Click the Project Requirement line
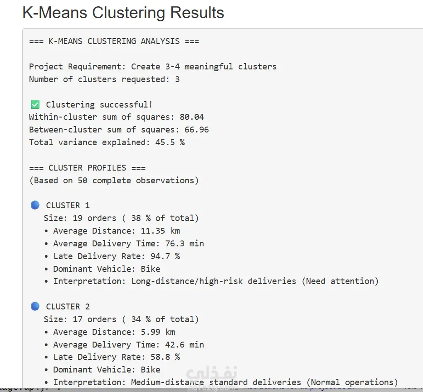423x392 pixels. [153, 67]
